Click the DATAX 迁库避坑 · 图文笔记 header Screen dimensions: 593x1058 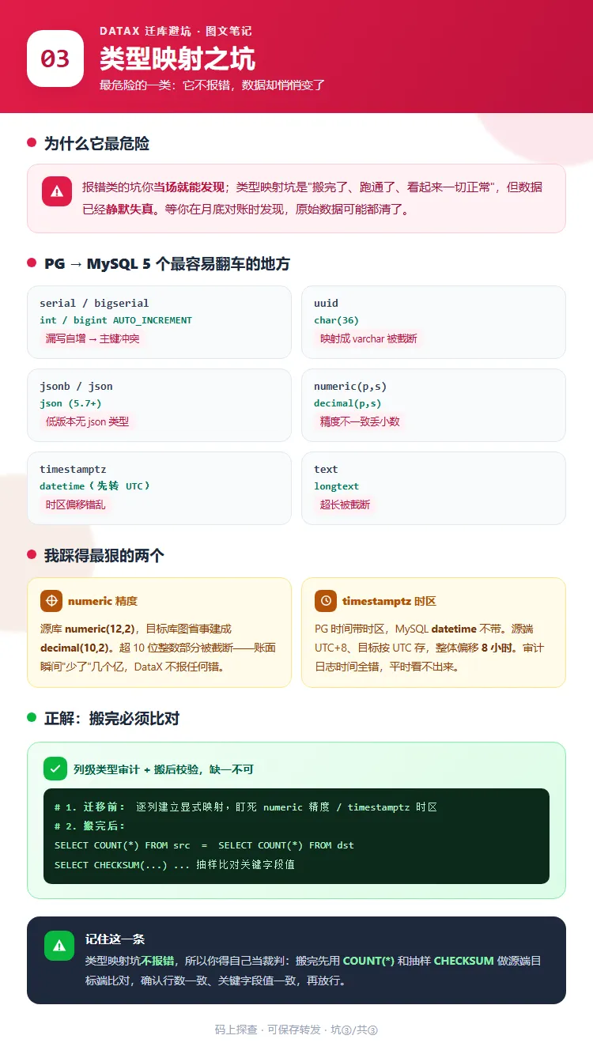point(176,31)
